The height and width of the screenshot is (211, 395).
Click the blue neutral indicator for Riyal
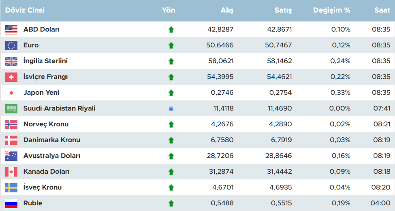pyautogui.click(x=171, y=109)
